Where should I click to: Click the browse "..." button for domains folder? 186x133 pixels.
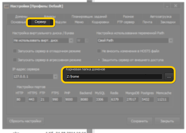click(x=169, y=77)
